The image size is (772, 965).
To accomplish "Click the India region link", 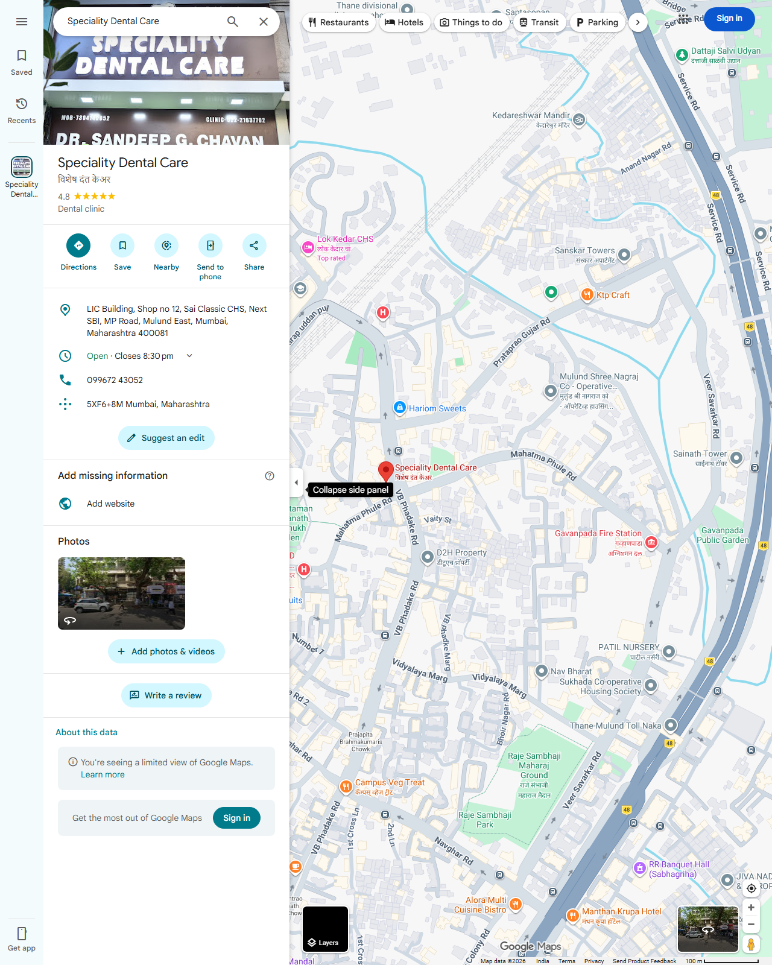I will point(543,961).
